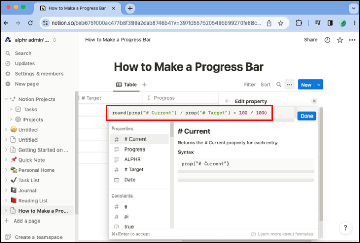Image resolution: width=360 pixels, height=243 pixels.
Task: Open the database view options ellipsis
Action: [x=289, y=85]
